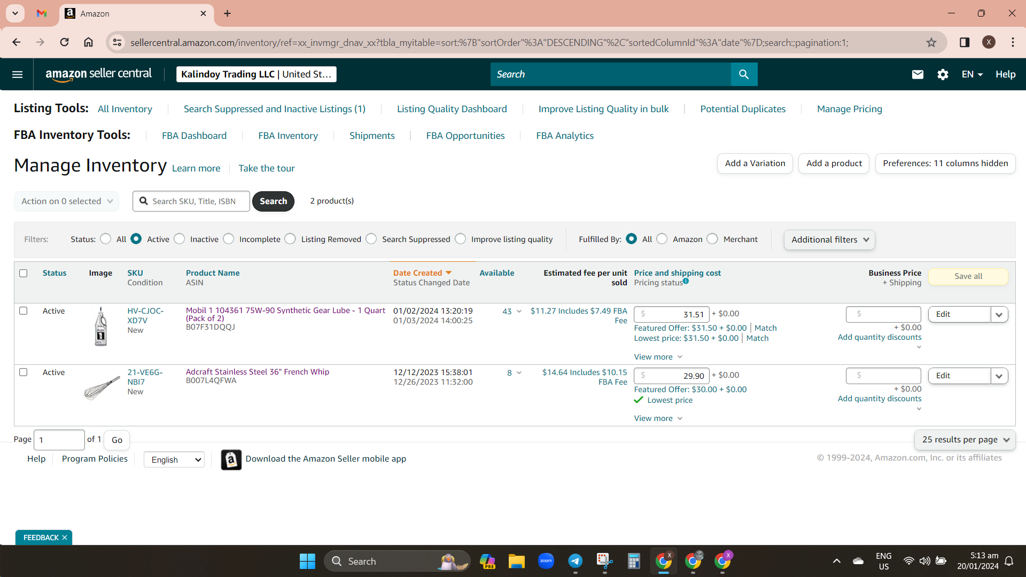Open a new browser tab

tap(227, 13)
